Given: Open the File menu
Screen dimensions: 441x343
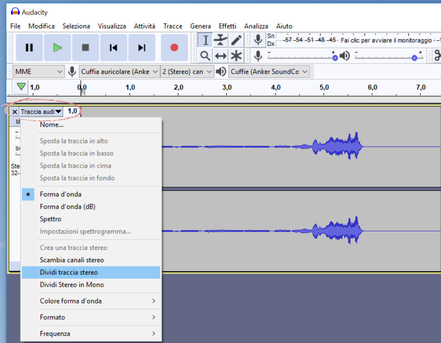Looking at the screenshot, I should click(15, 26).
